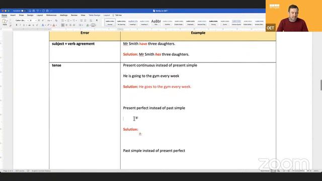
Task: Apply the No Spacing style
Action: [x=121, y=22]
